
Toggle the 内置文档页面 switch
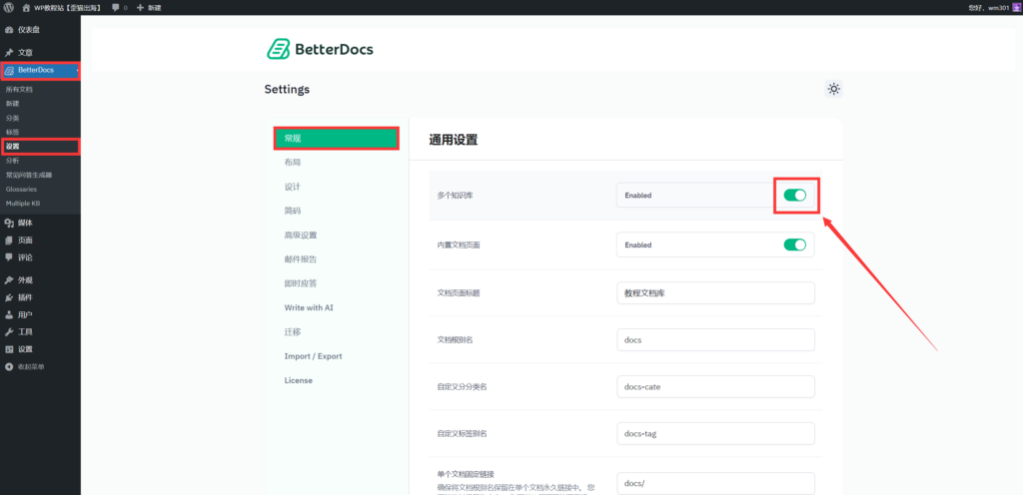pos(794,245)
